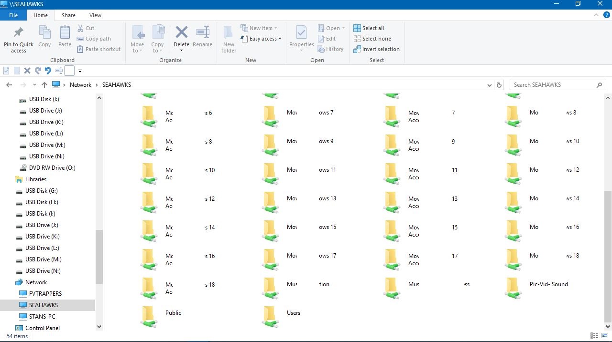The height and width of the screenshot is (342, 612).
Task: Switch to Details view in status bar
Action: tap(594, 336)
